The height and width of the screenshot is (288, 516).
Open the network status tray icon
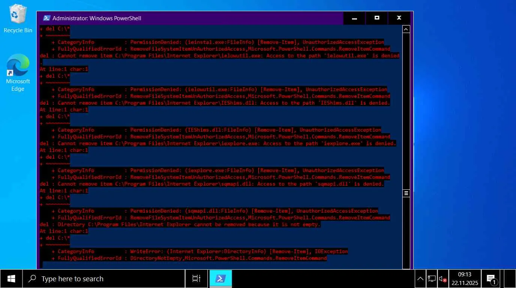(432, 279)
